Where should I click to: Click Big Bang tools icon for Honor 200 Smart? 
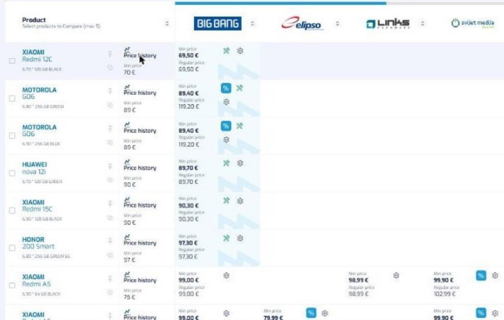coord(226,238)
